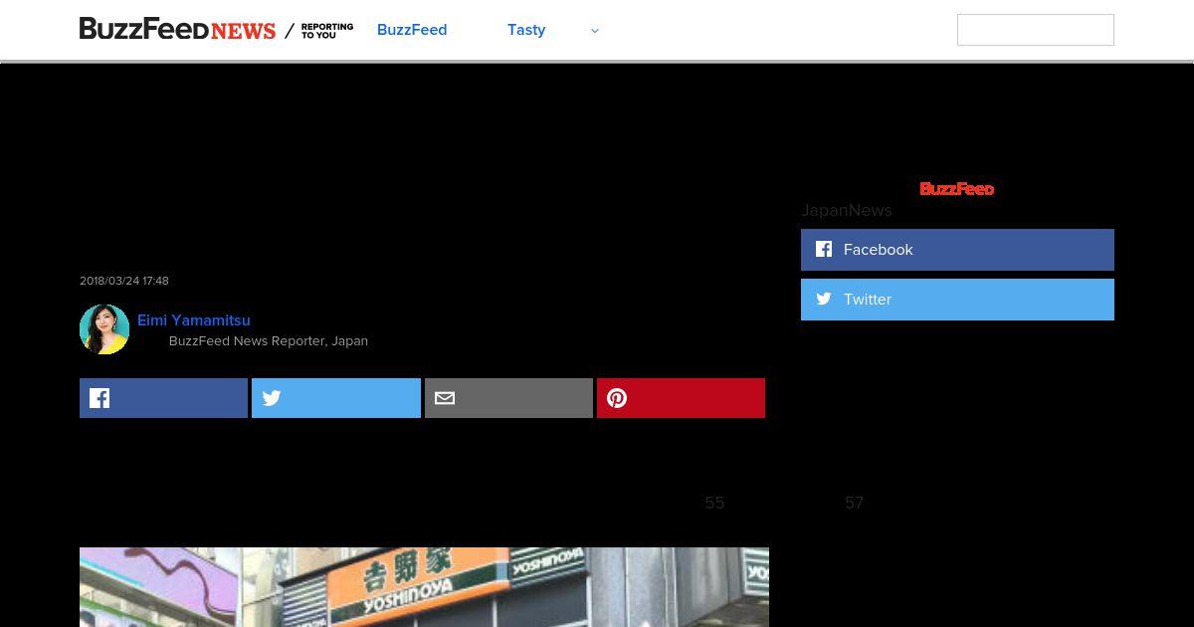
Task: Open the BuzzFeed News logo homepage
Action: click(x=177, y=30)
